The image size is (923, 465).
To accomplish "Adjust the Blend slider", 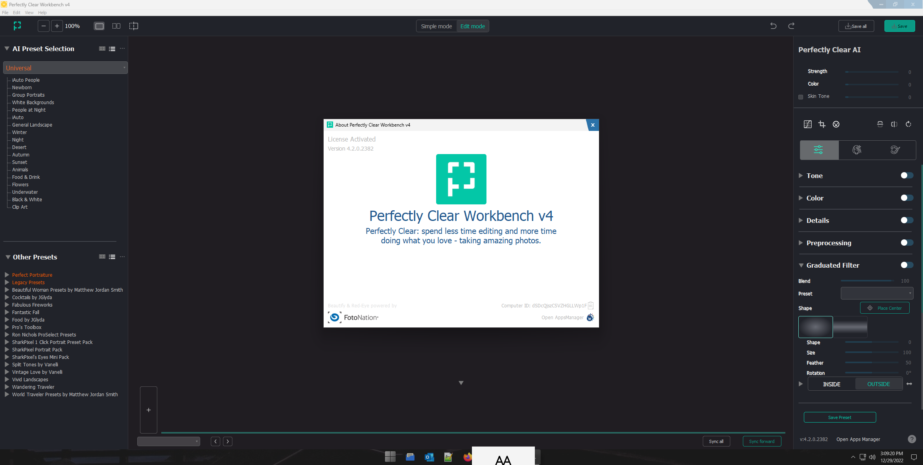I will [867, 281].
